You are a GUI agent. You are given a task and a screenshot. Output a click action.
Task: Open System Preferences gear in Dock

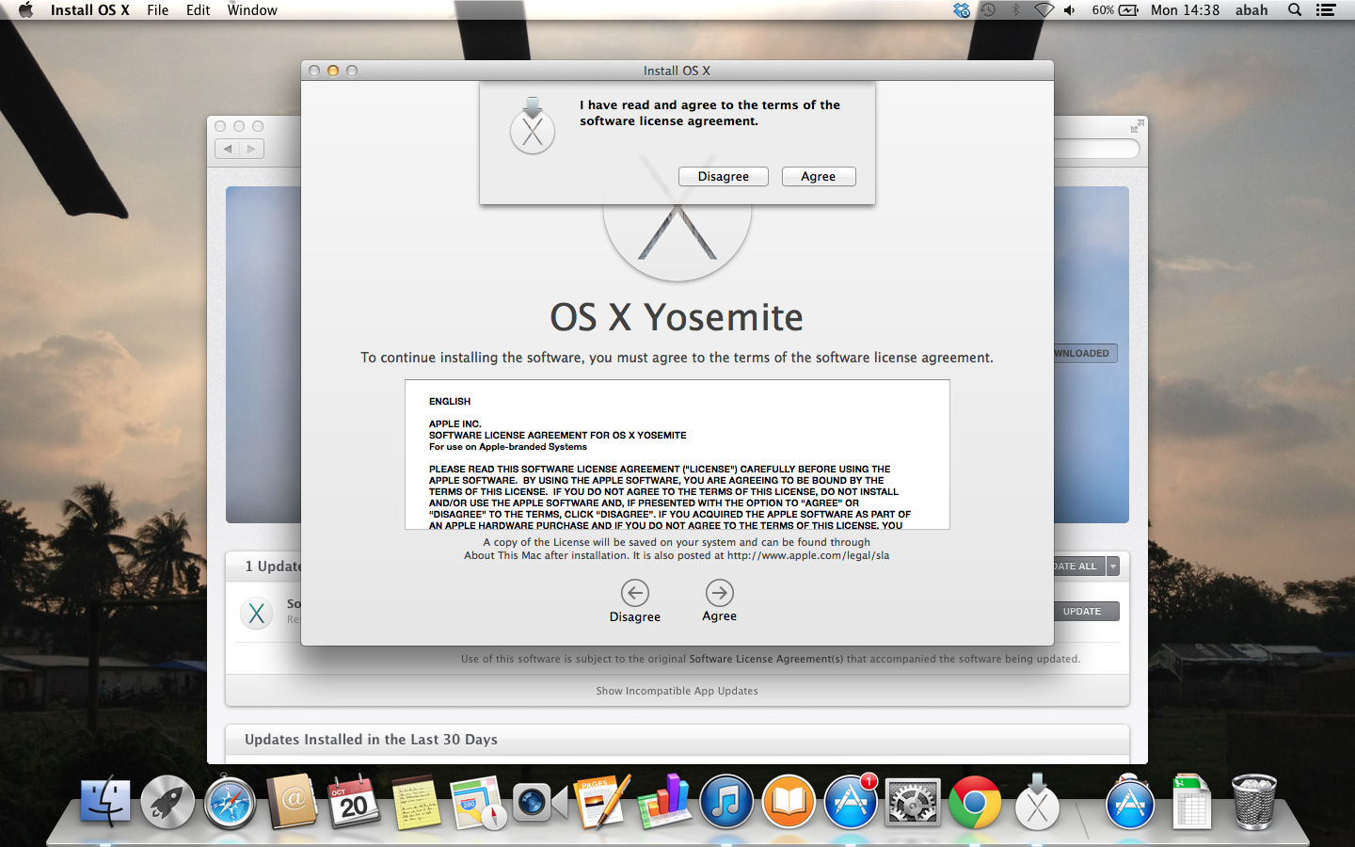[912, 803]
